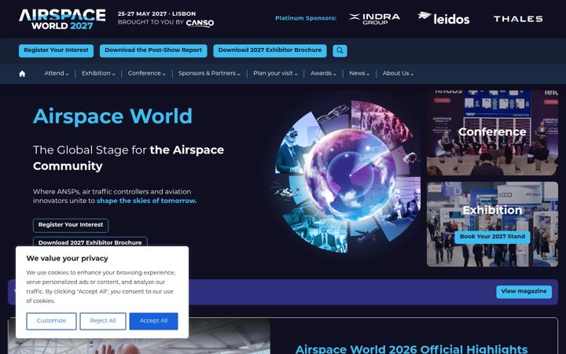Reject All cookies in privacy popup
The width and height of the screenshot is (566, 354).
click(102, 321)
